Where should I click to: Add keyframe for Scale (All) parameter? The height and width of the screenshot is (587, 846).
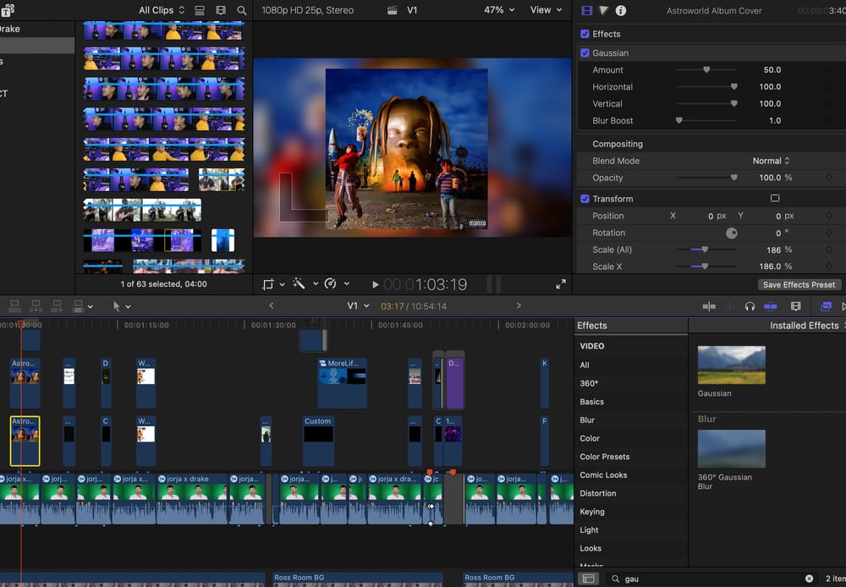(x=829, y=250)
